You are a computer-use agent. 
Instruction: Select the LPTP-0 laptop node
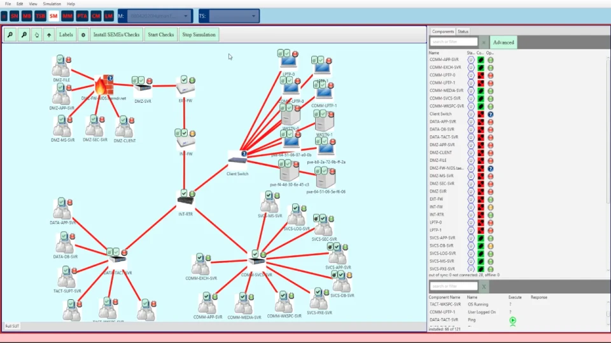pos(288,60)
